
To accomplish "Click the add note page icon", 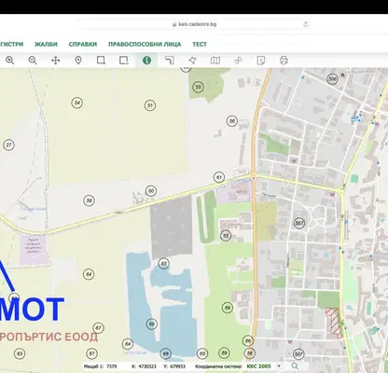I will (x=261, y=61).
